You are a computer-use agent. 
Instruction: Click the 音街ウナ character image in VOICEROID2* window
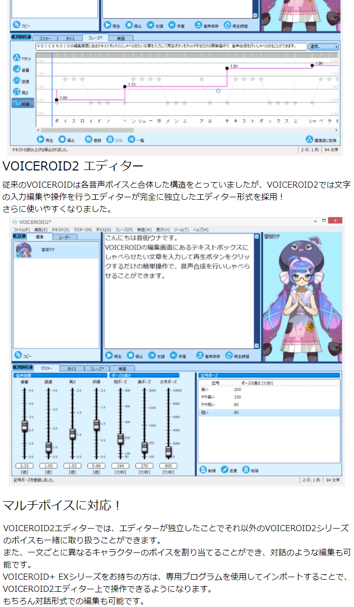tap(302, 297)
